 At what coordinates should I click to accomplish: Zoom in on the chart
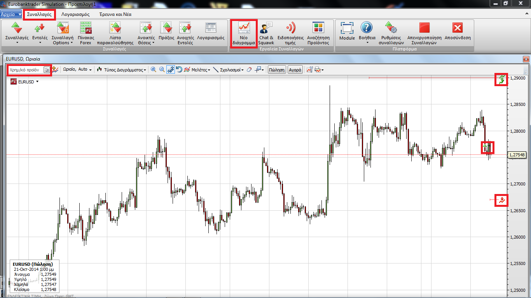click(154, 70)
